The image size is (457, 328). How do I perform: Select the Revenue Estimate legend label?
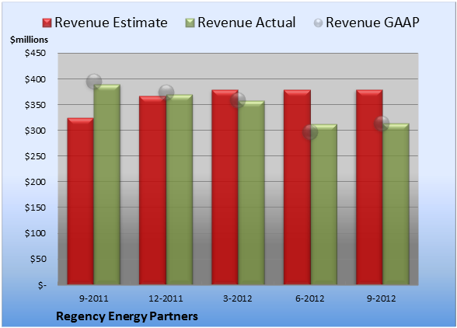(111, 23)
